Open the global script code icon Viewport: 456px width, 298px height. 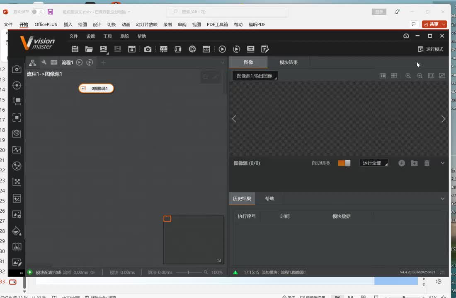pyautogui.click(x=206, y=49)
